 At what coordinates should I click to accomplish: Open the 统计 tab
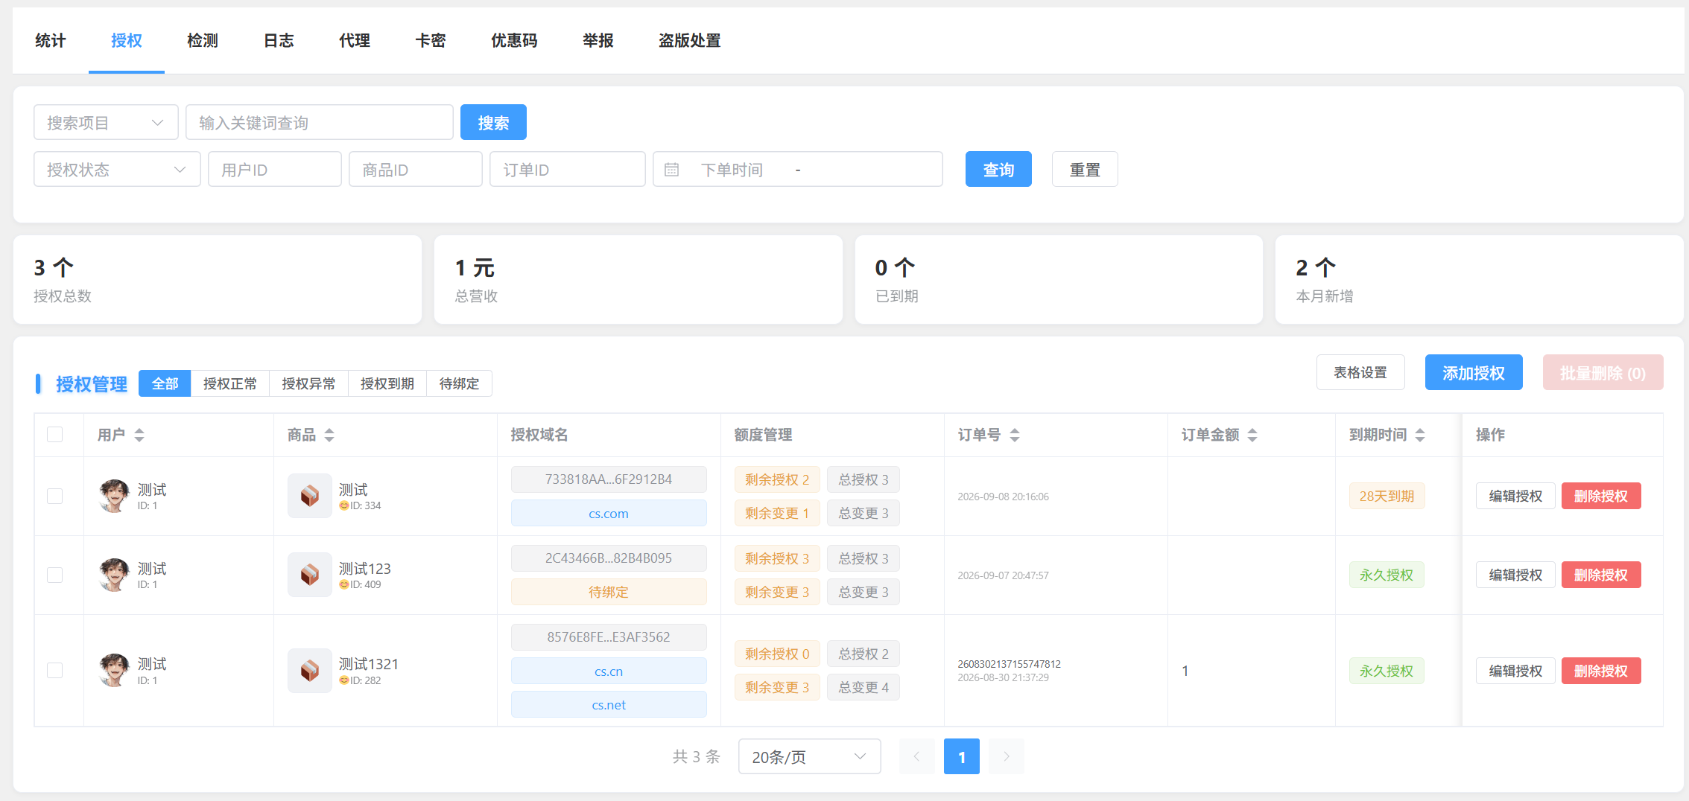(x=51, y=40)
